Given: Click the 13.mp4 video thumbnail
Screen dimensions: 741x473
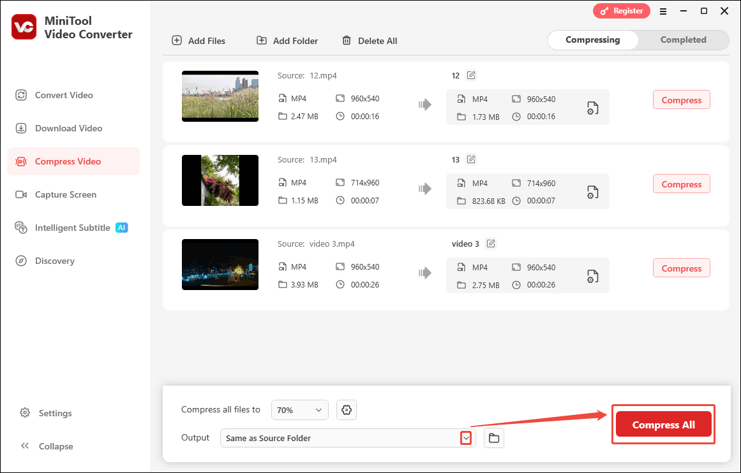Looking at the screenshot, I should [x=220, y=180].
